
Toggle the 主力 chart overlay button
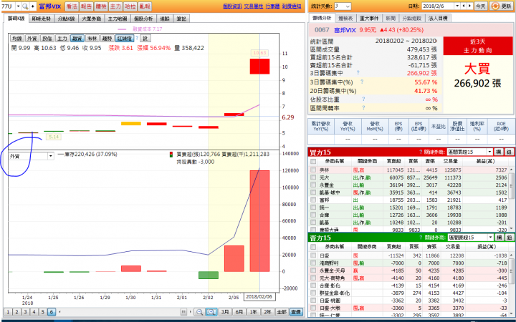[62, 39]
